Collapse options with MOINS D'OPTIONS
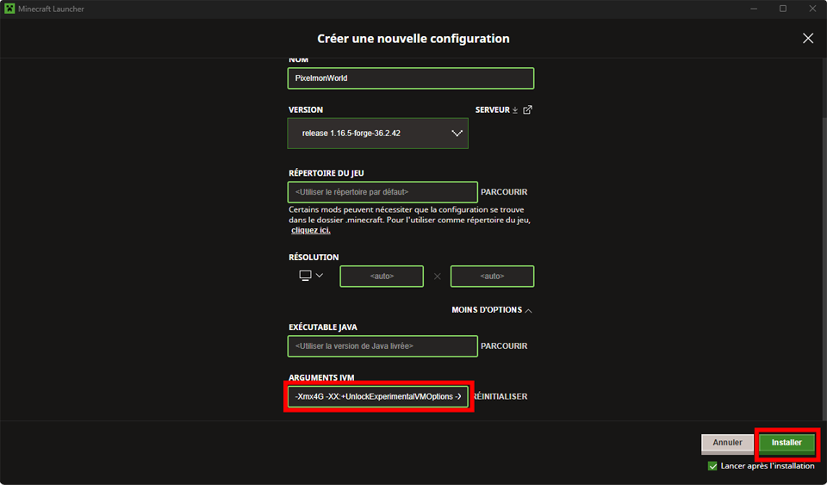827x485 pixels. [492, 310]
